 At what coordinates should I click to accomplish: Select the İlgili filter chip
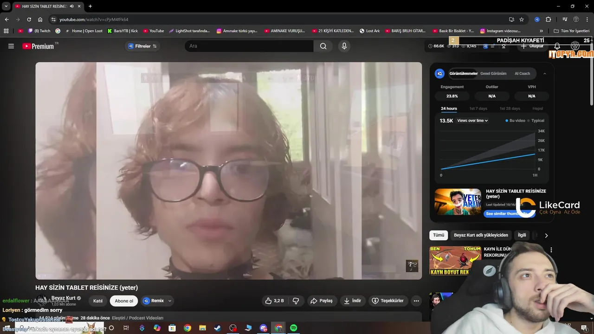522,235
